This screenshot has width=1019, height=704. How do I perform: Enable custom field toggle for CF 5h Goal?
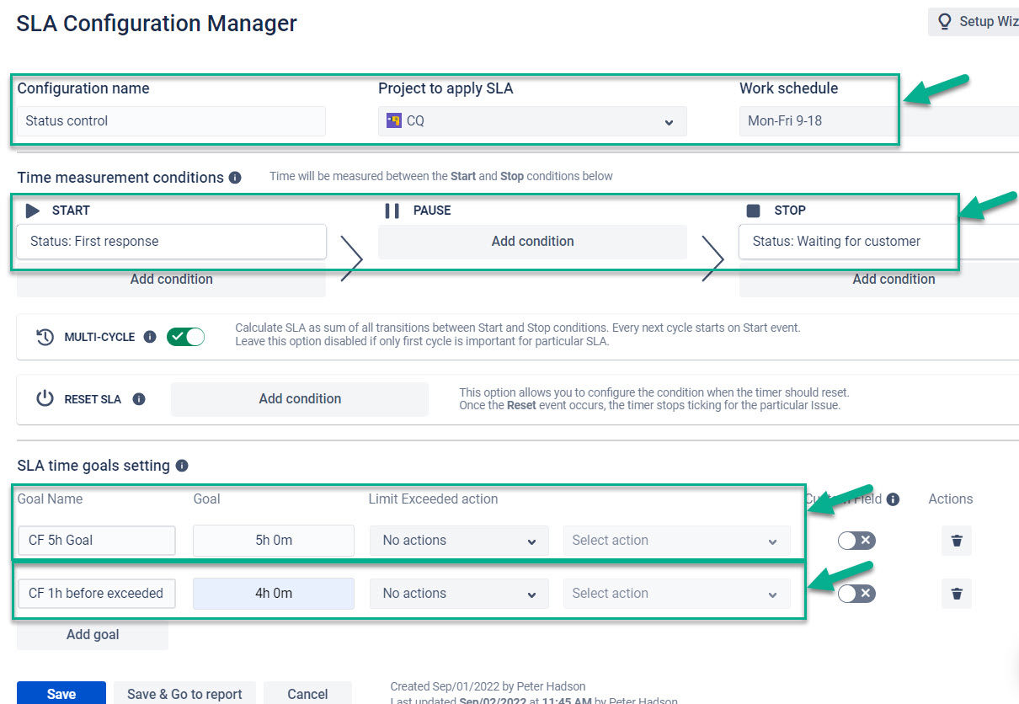pyautogui.click(x=856, y=541)
